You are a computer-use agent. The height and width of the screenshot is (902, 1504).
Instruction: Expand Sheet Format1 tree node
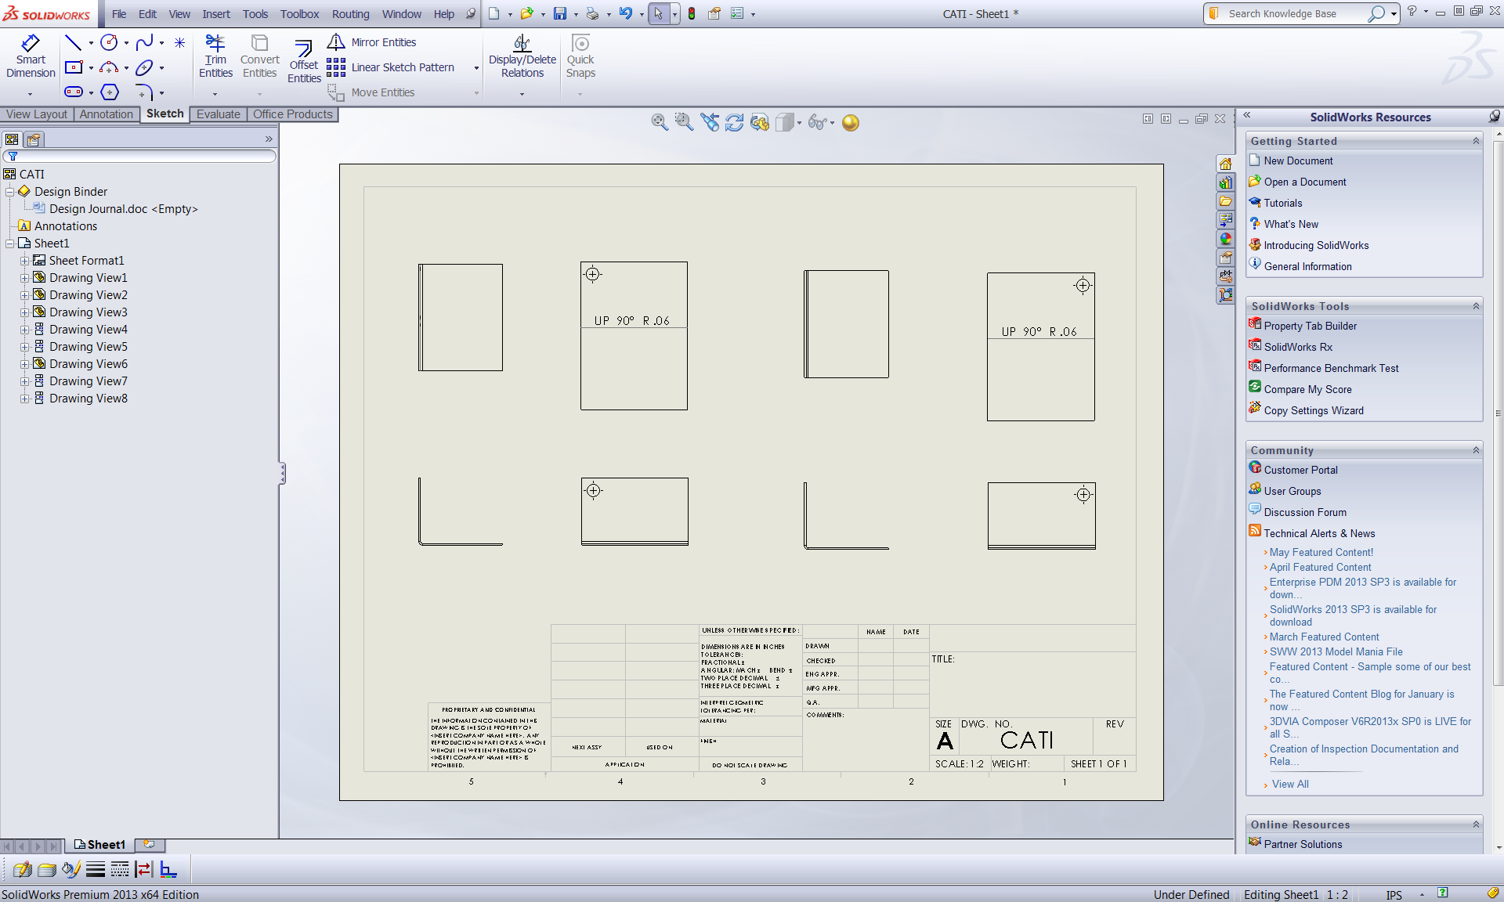point(24,261)
